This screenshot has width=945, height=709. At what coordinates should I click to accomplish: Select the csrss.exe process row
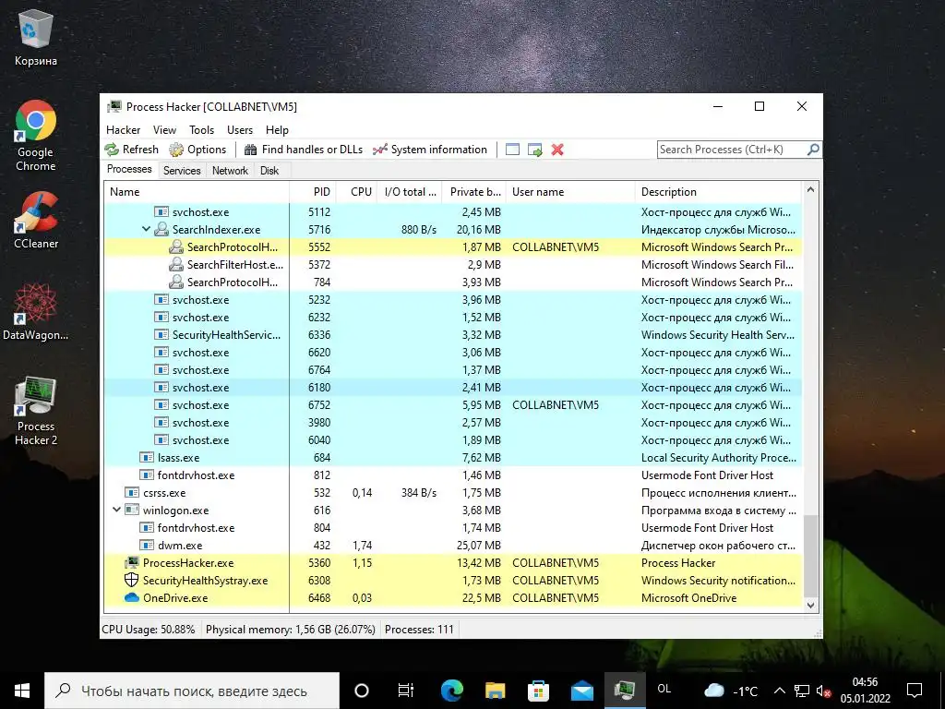[x=452, y=493]
